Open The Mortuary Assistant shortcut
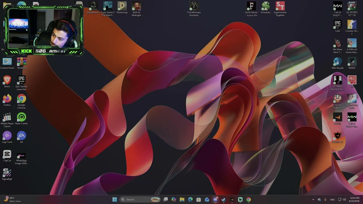The image size is (363, 204). (194, 9)
